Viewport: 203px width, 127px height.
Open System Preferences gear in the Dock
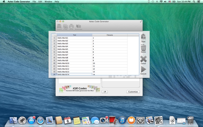pyautogui.click(x=141, y=120)
